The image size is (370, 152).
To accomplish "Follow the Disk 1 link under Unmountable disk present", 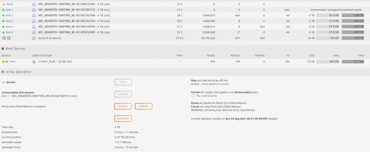I will click(5, 96).
